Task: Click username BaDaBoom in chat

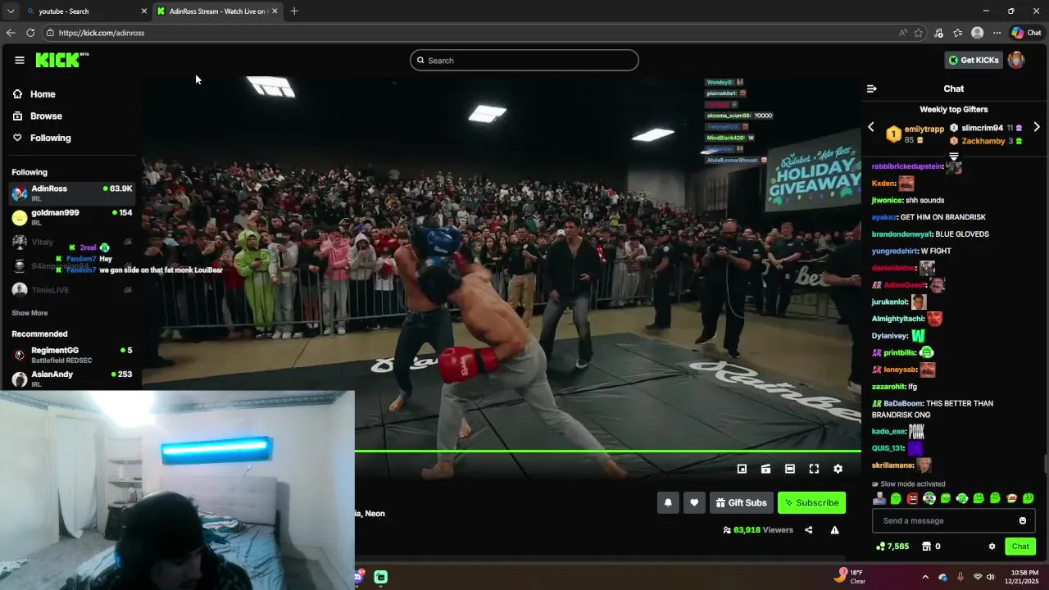Action: pos(903,403)
